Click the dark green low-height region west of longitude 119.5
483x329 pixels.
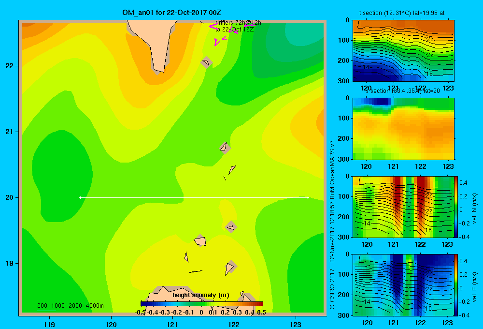click(x=62, y=176)
